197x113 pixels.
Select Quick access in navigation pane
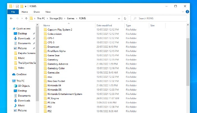click(23, 29)
